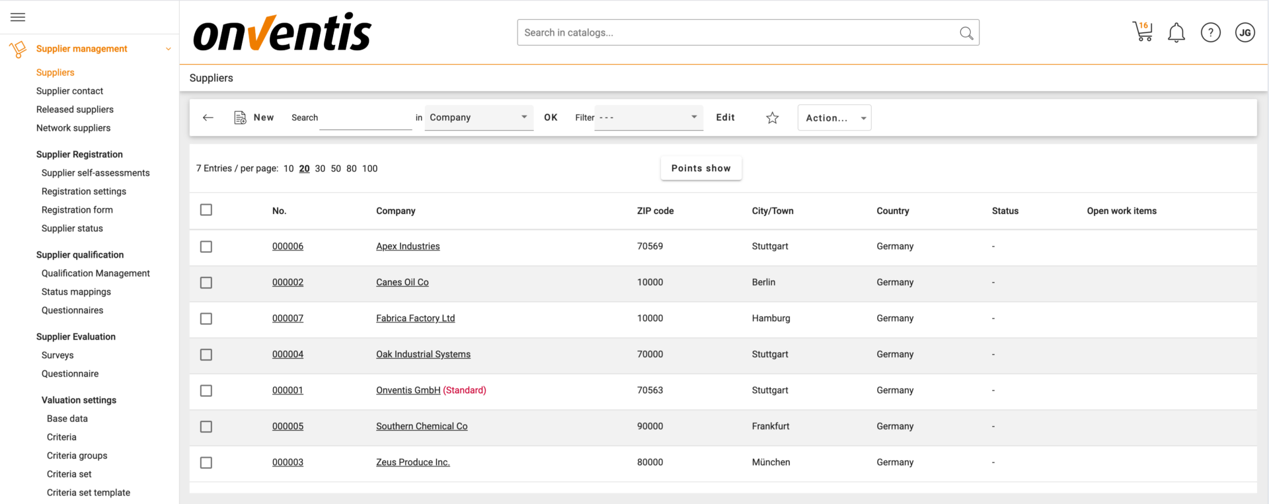This screenshot has width=1269, height=504.
Task: Open the JG user profile avatar
Action: click(1245, 32)
